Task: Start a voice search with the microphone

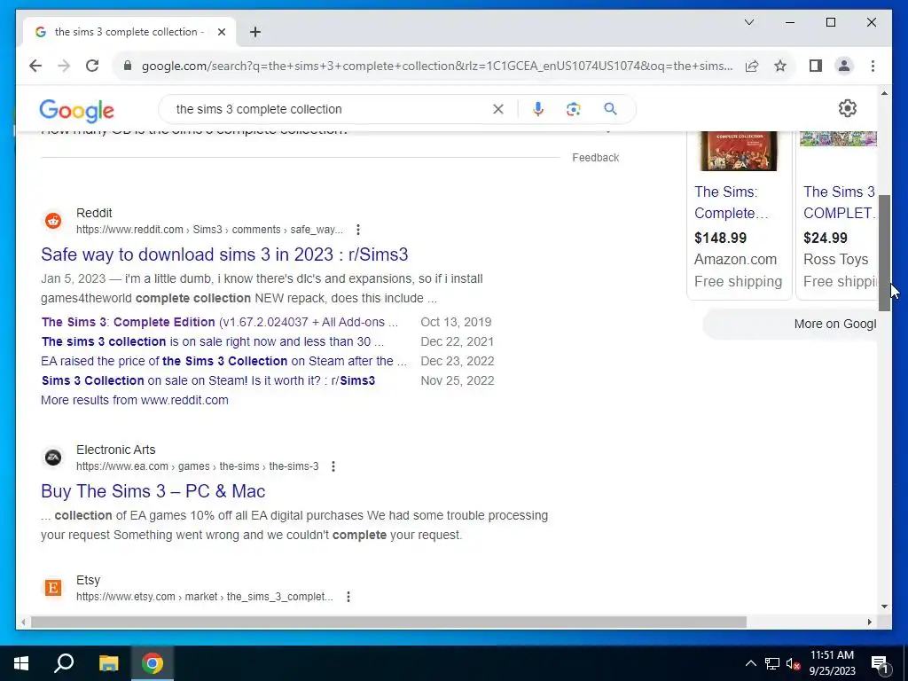Action: 538,109
